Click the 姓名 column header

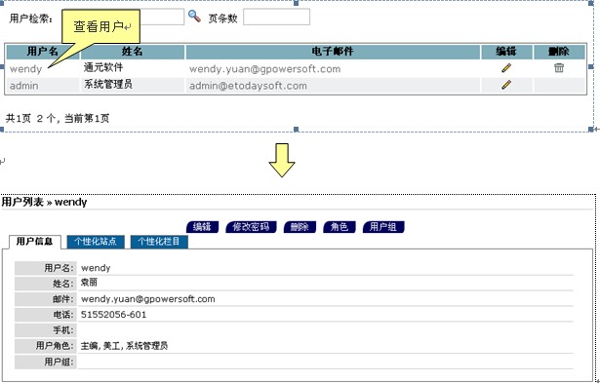(x=133, y=52)
